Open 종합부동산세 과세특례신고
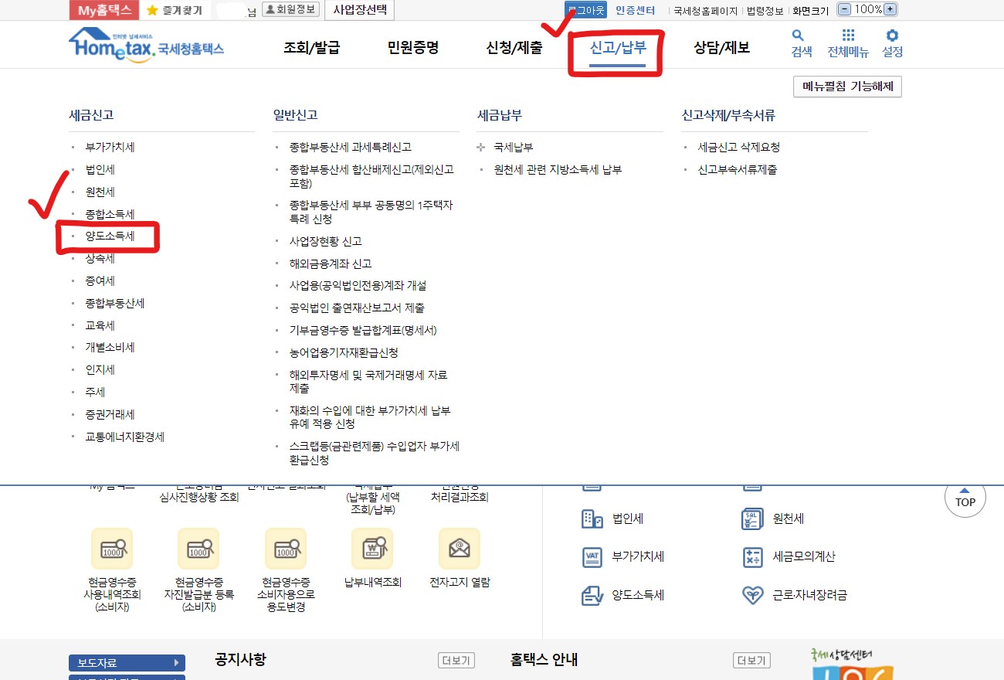1004x680 pixels. 351,148
